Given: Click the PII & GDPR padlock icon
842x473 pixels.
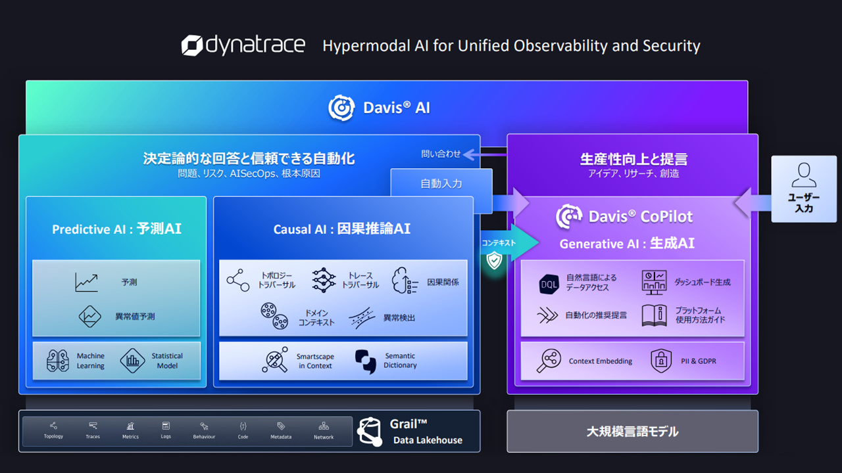Looking at the screenshot, I should (x=660, y=361).
